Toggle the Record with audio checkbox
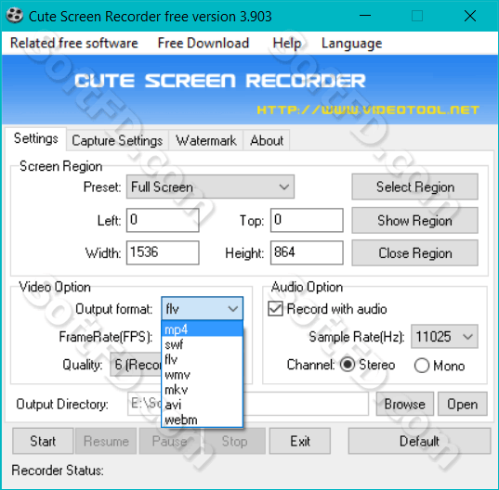499x490 pixels. (275, 309)
